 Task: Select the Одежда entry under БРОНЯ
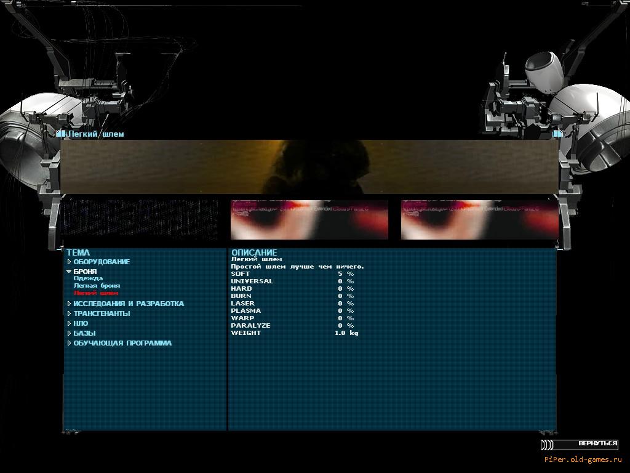(x=88, y=278)
